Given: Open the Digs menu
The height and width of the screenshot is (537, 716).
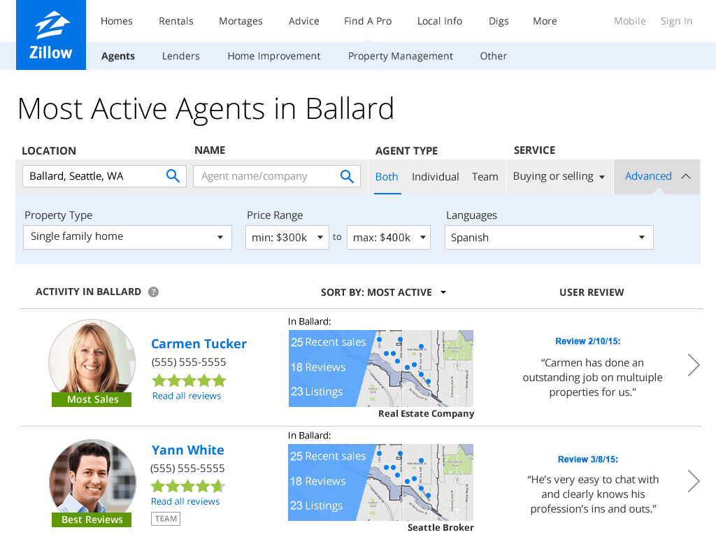Looking at the screenshot, I should pyautogui.click(x=498, y=22).
